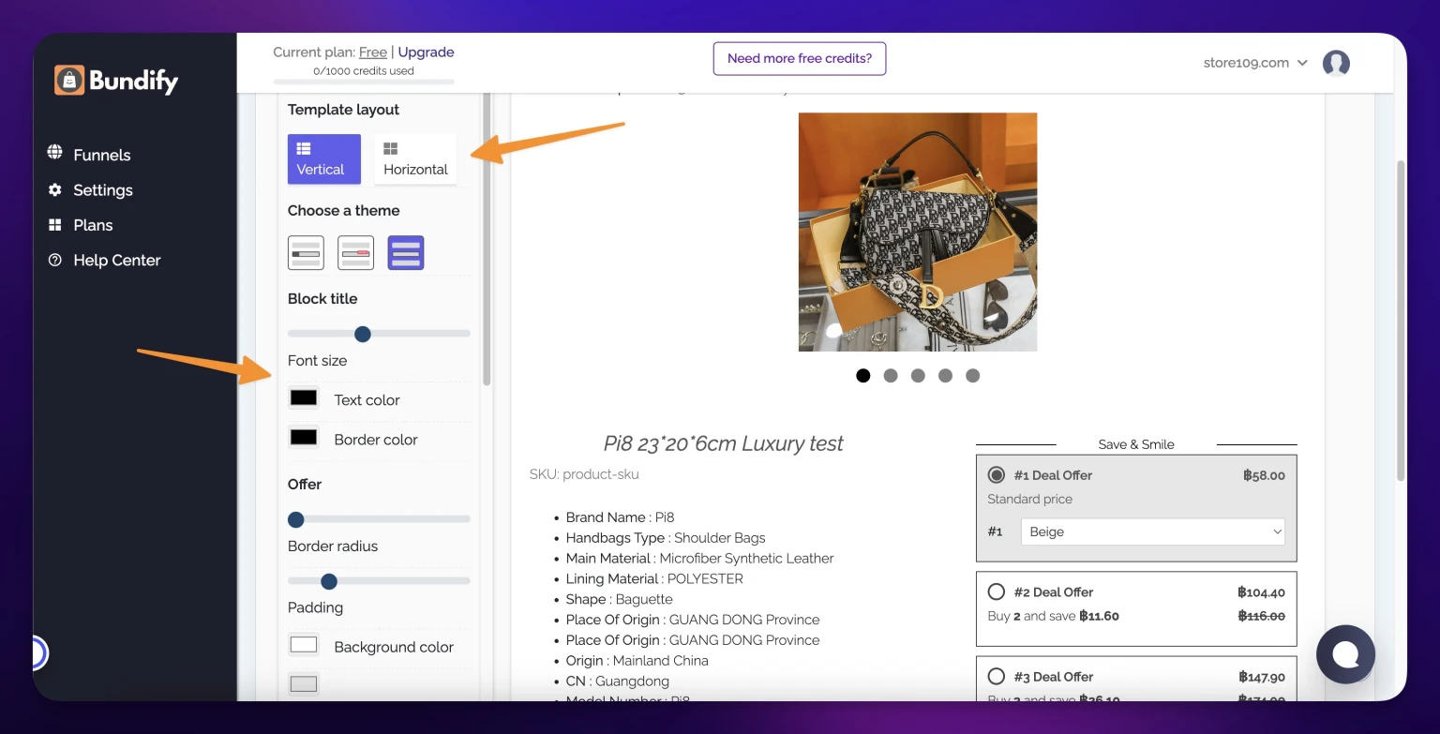The width and height of the screenshot is (1440, 734).
Task: Adjust the Block title font size slider
Action: [363, 334]
